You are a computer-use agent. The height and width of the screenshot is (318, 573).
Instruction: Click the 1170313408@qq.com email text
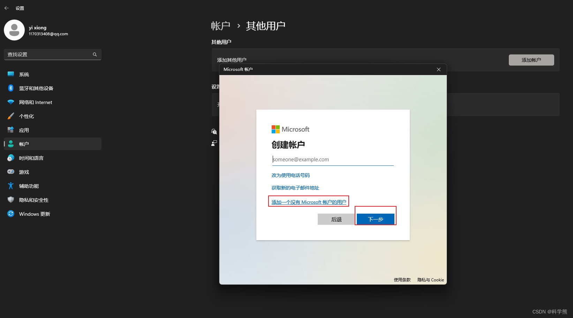click(48, 34)
